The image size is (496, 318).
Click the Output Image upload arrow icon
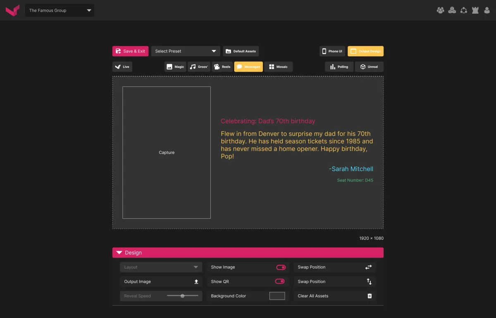tap(196, 282)
